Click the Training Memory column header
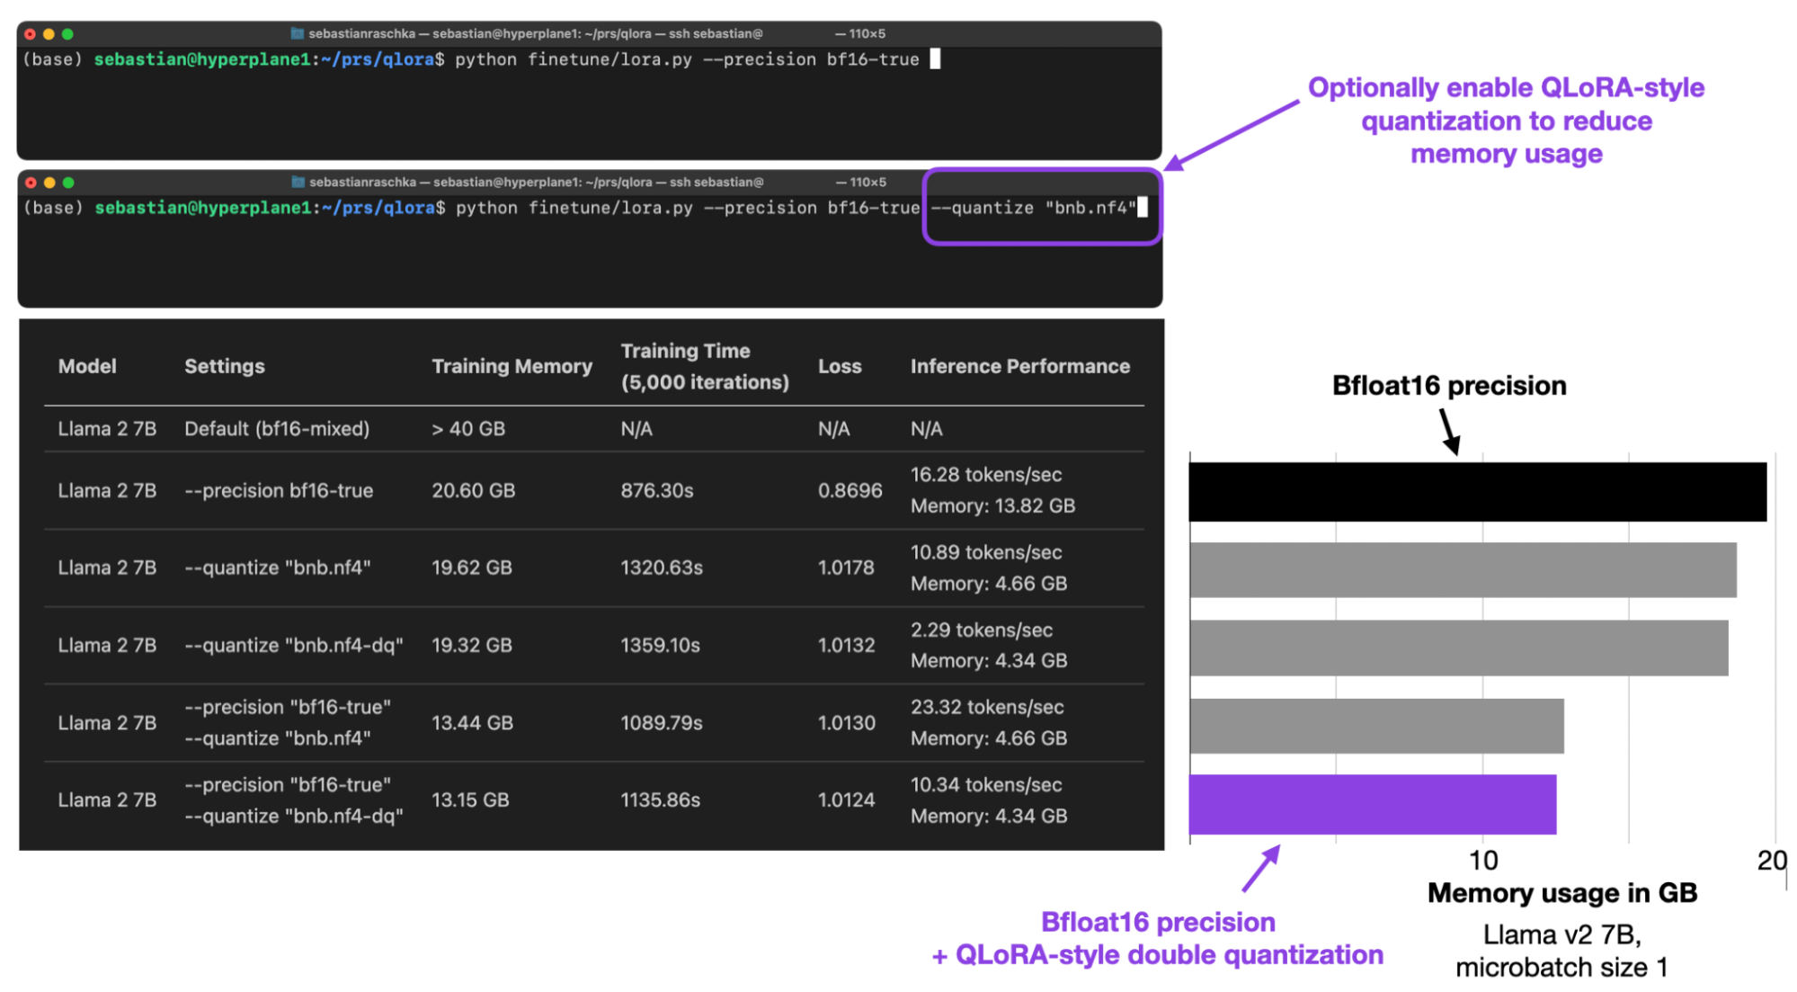The height and width of the screenshot is (992, 1797). click(x=512, y=366)
